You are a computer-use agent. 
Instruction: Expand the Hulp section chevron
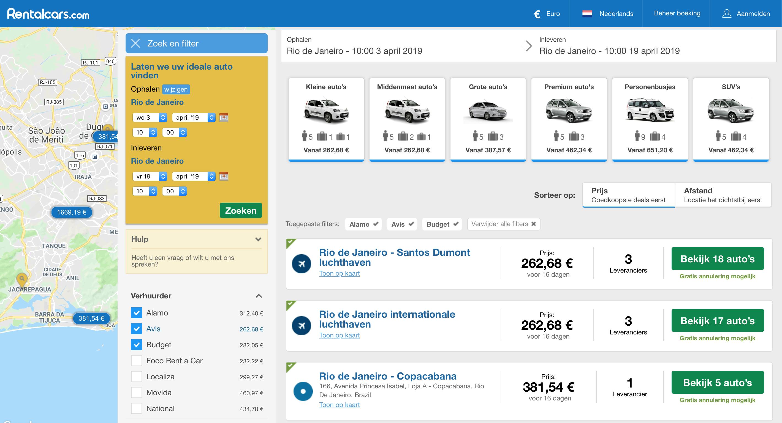pos(258,239)
